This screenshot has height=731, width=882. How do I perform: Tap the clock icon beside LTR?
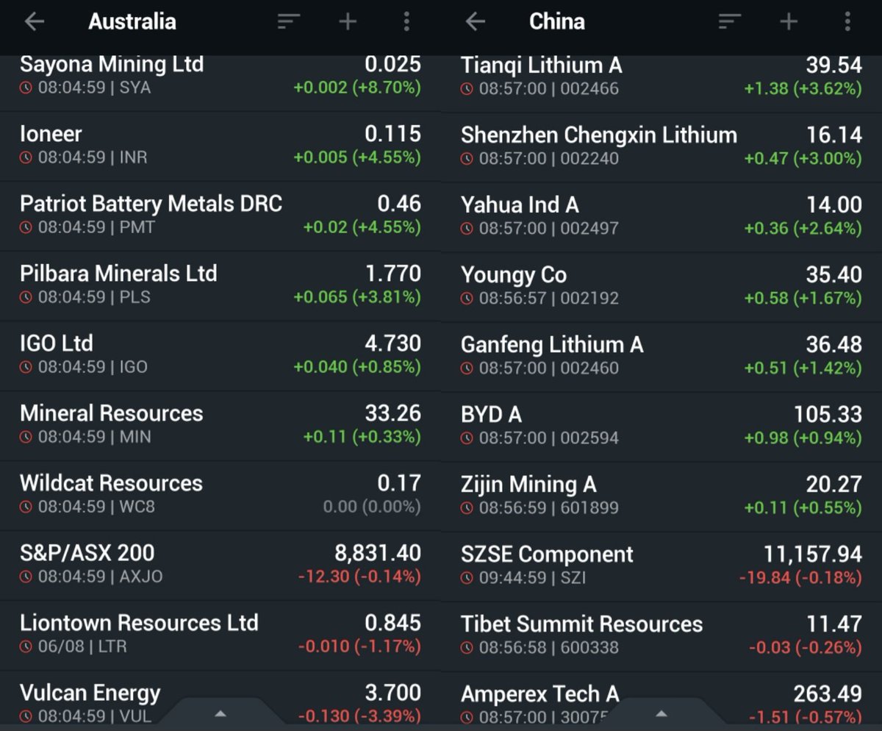[26, 646]
